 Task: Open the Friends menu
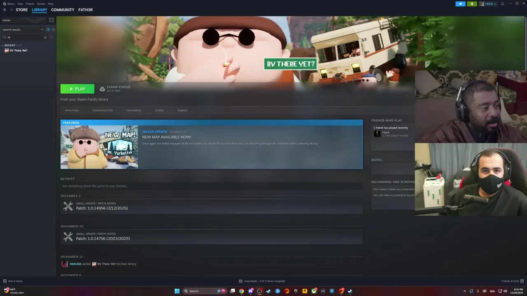point(30,4)
